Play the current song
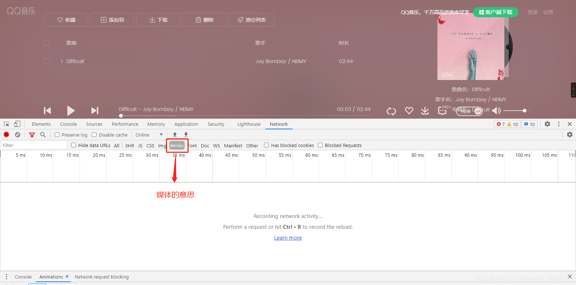This screenshot has height=285, width=576. pos(71,111)
